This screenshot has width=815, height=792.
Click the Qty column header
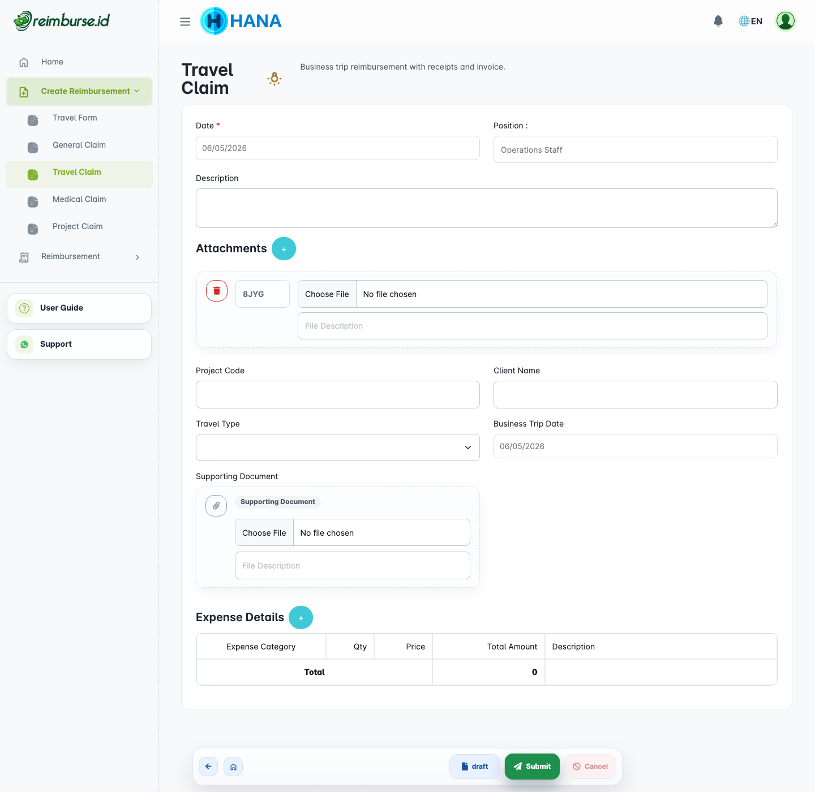click(350, 647)
